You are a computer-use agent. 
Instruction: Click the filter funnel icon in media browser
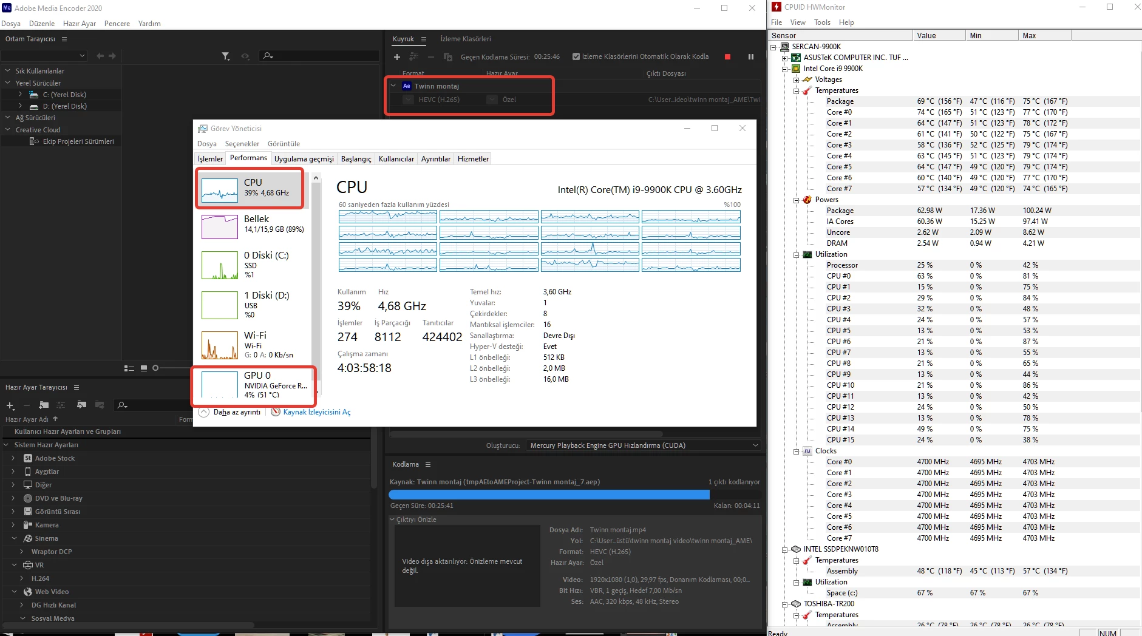click(x=226, y=56)
